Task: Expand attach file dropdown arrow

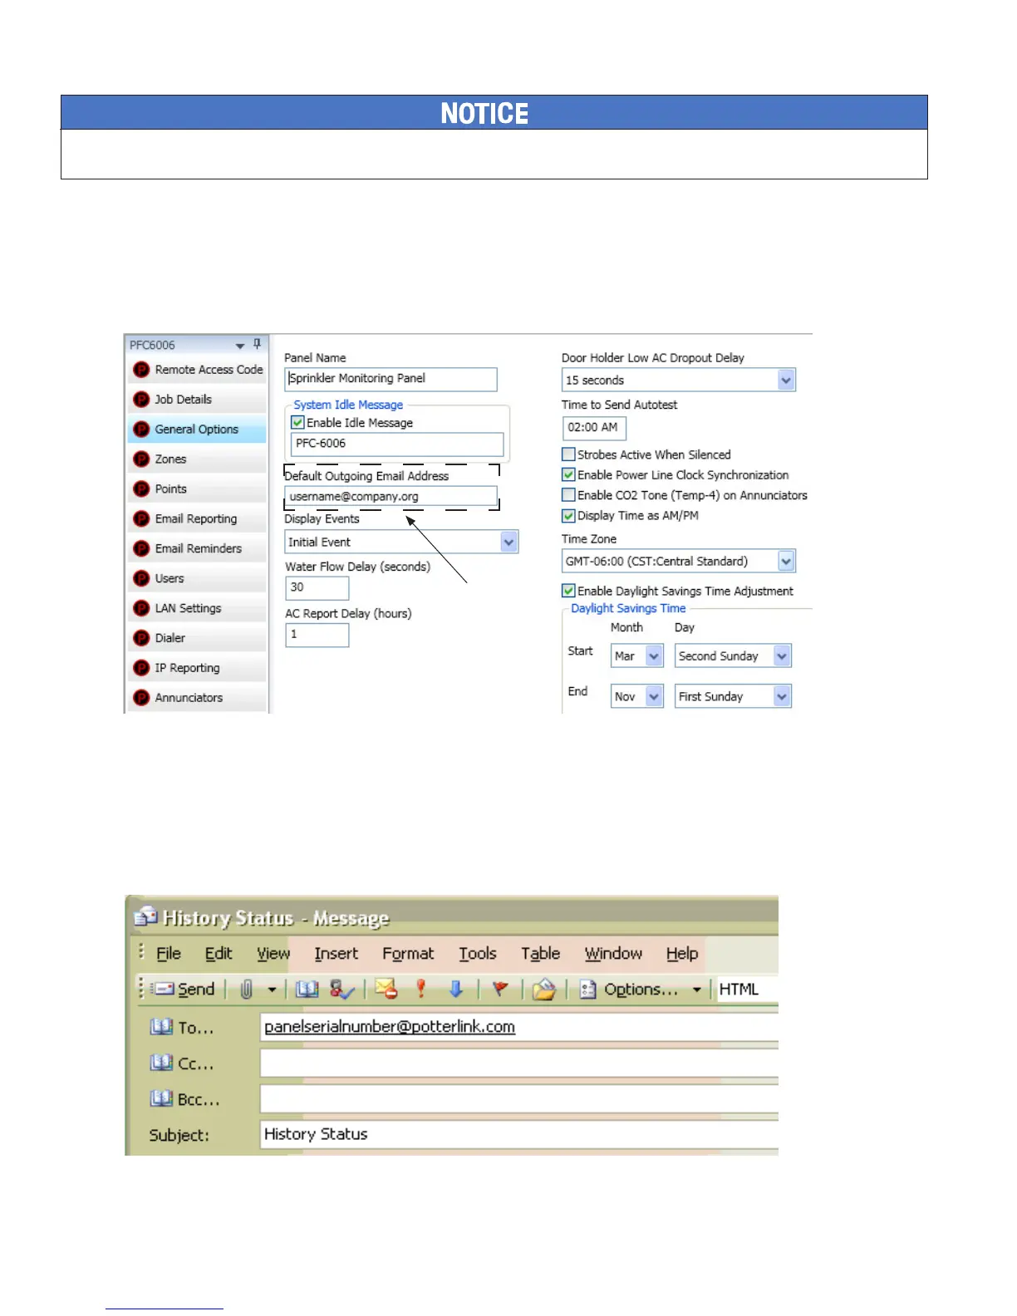Action: click(x=272, y=989)
